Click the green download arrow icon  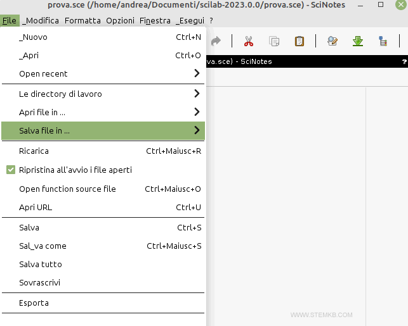[x=358, y=41]
